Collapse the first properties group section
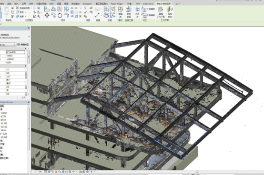 click(x=26, y=49)
